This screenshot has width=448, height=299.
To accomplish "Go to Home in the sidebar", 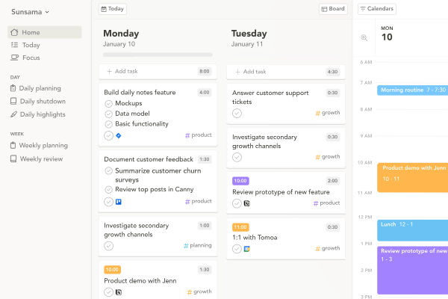I will click(x=31, y=32).
